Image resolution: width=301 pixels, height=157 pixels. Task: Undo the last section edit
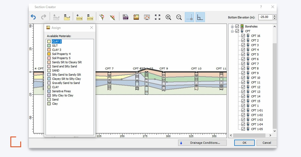coord(33,17)
